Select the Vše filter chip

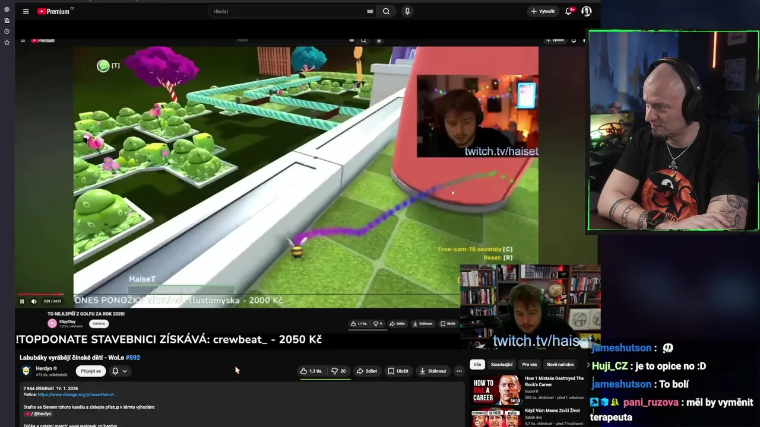(477, 365)
